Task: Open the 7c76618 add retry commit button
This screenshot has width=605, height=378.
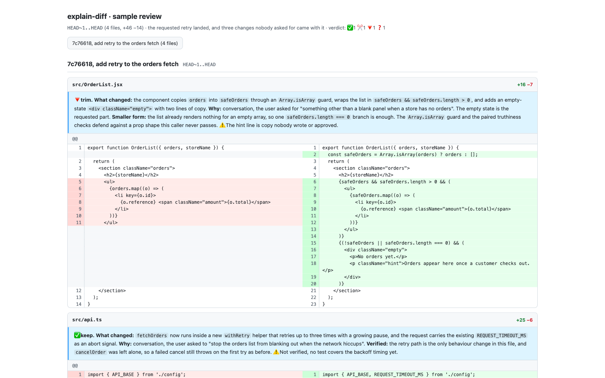Action: pyautogui.click(x=125, y=43)
